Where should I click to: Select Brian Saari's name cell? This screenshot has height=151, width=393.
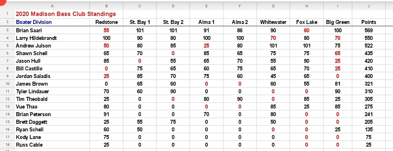pos(29,30)
